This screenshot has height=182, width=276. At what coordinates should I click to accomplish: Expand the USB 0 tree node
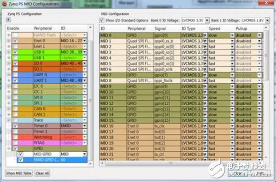pos(9,52)
